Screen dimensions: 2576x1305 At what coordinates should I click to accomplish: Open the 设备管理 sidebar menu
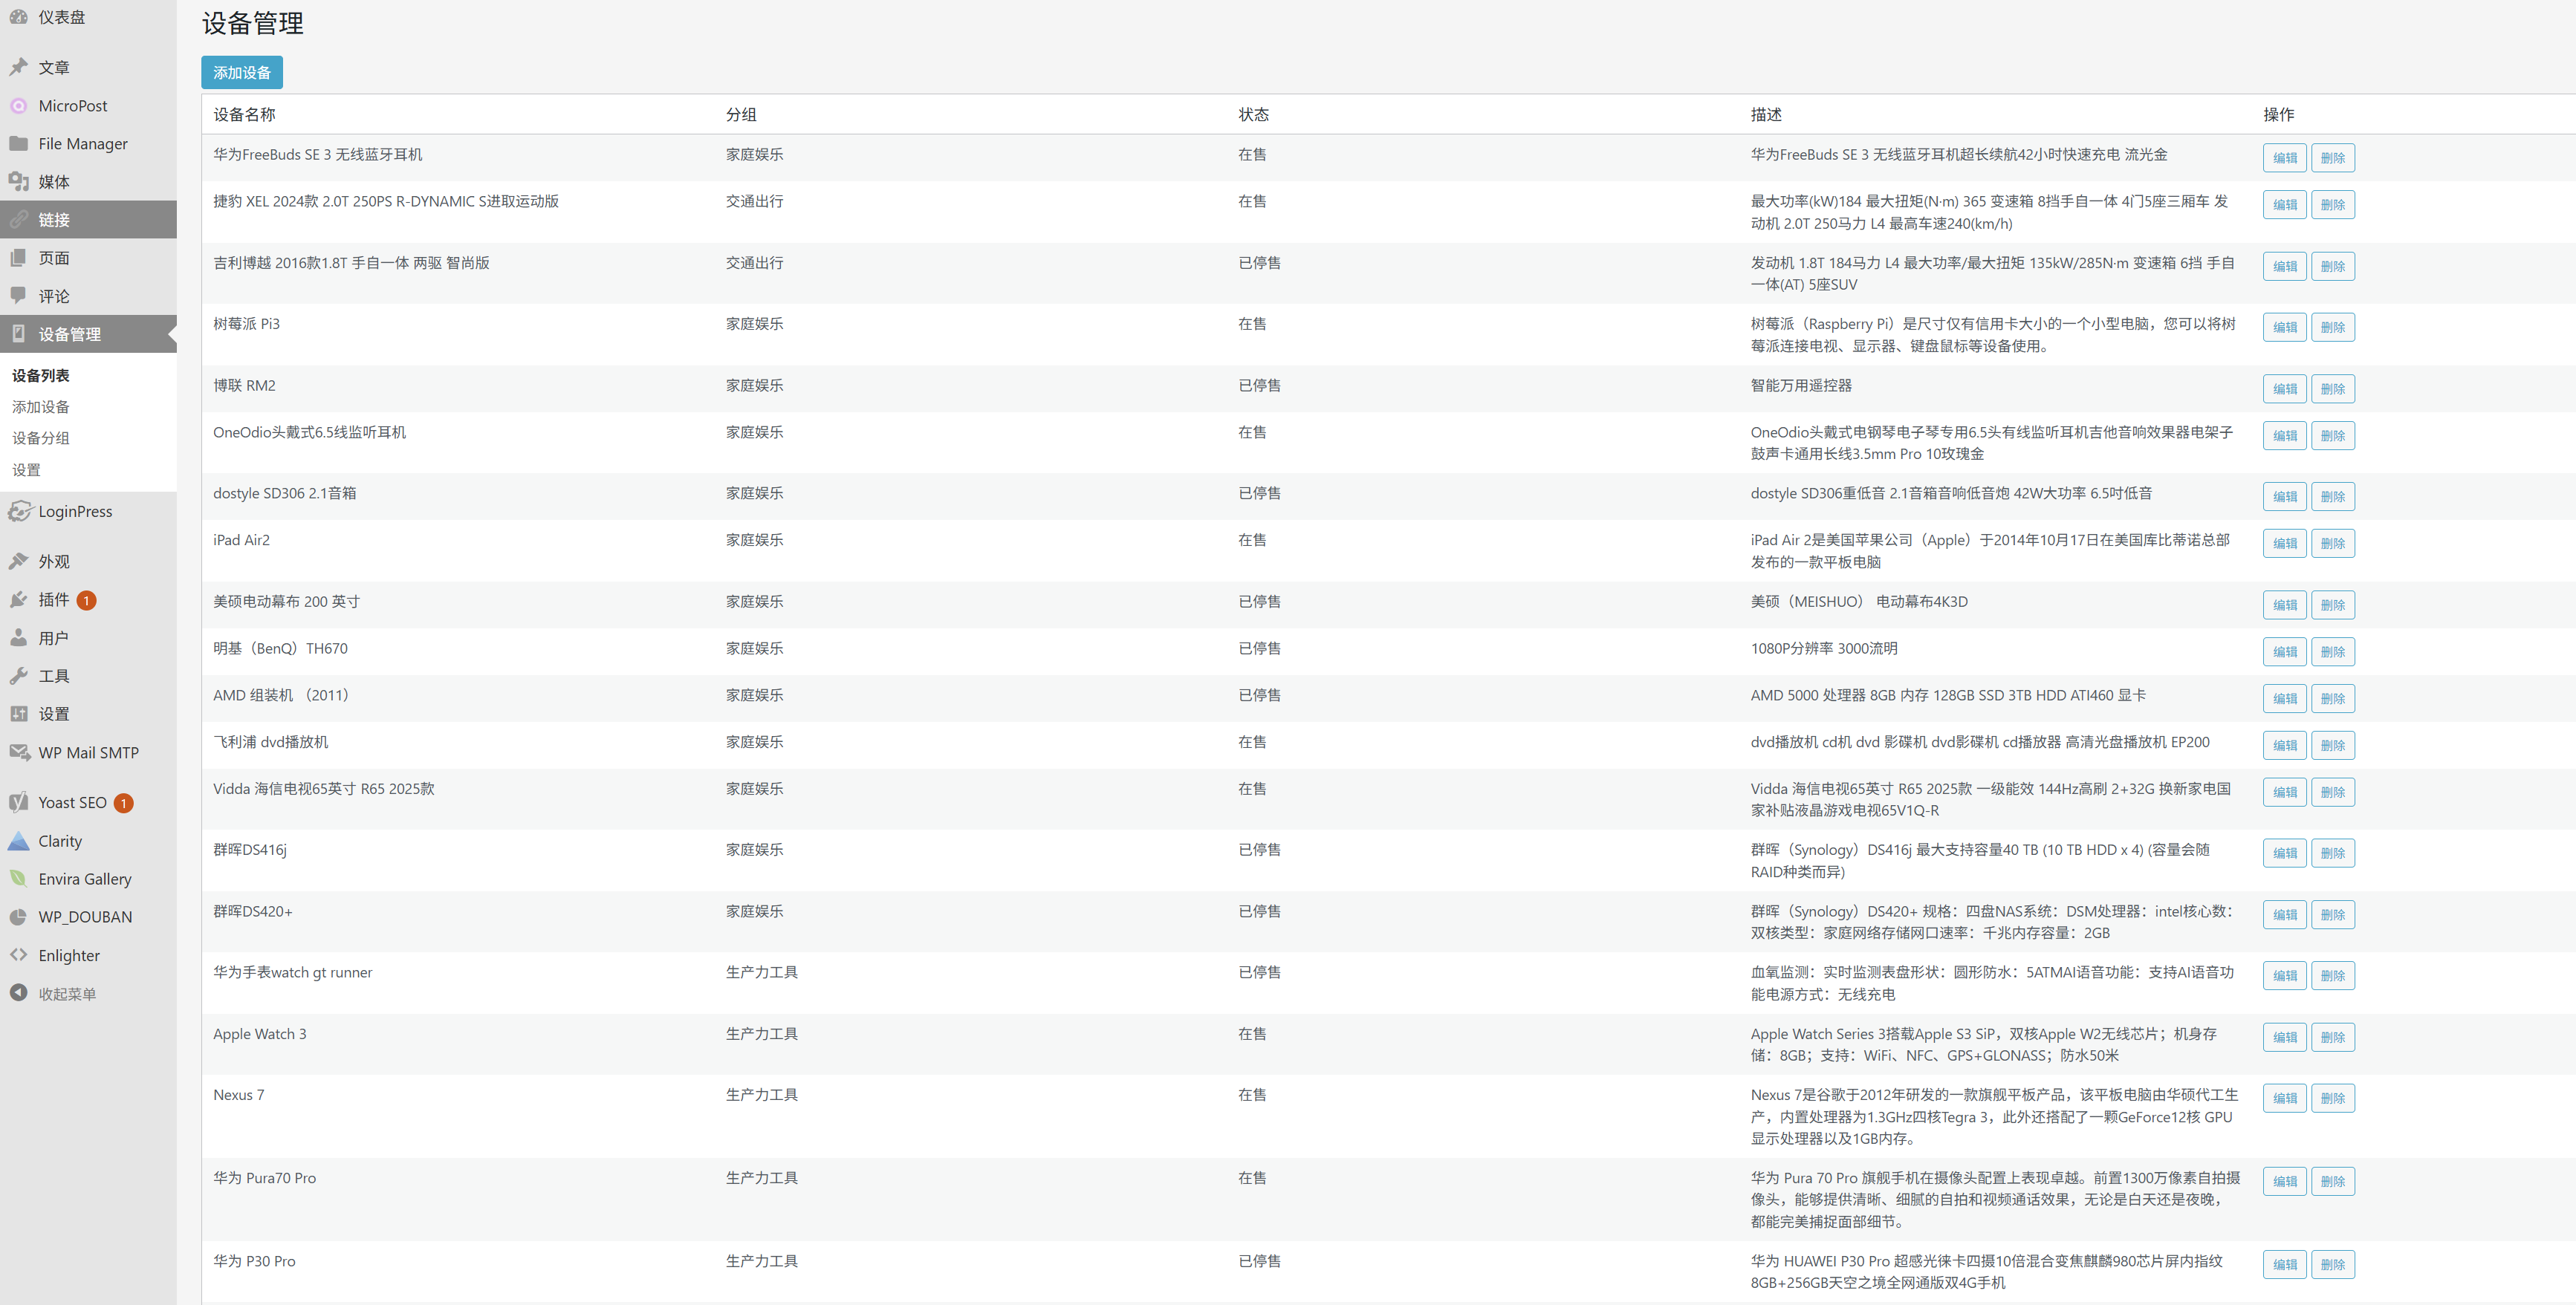pyautogui.click(x=69, y=334)
